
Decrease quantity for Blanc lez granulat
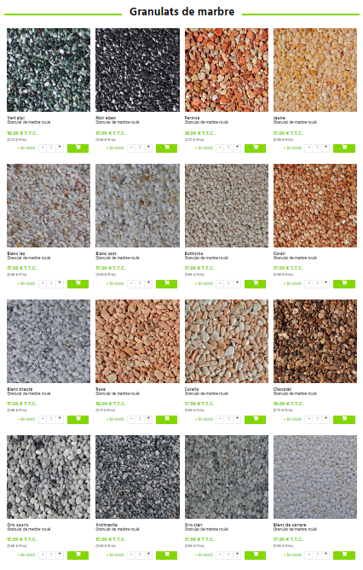43,283
